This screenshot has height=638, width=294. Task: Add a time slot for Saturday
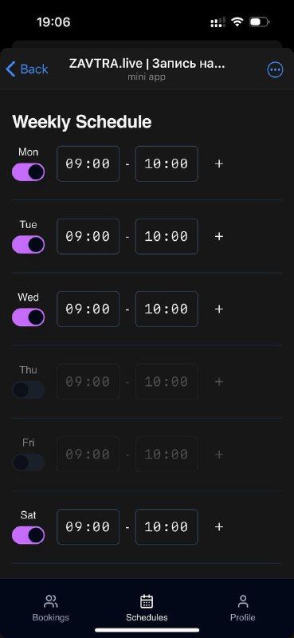(x=219, y=527)
